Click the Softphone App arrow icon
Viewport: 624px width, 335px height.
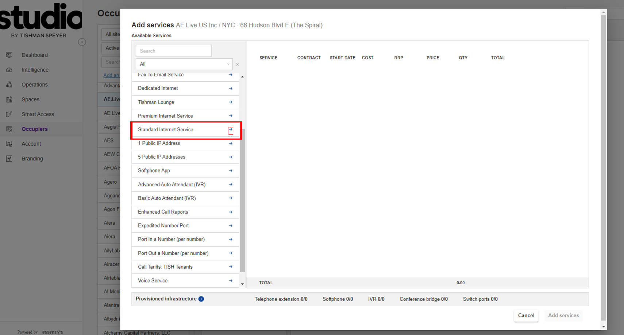tap(231, 171)
